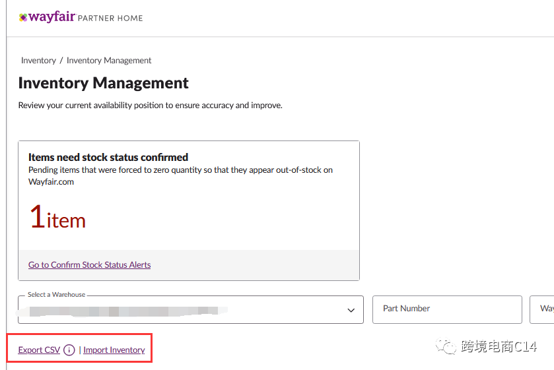Go to Inventory in the breadcrumb
Screen dimensions: 554x370
[38, 61]
